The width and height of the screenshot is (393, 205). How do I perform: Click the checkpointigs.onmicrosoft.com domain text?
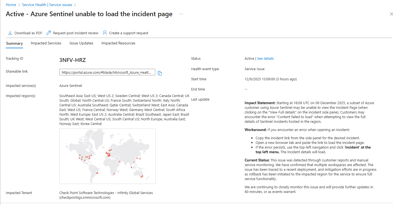pyautogui.click(x=85, y=198)
